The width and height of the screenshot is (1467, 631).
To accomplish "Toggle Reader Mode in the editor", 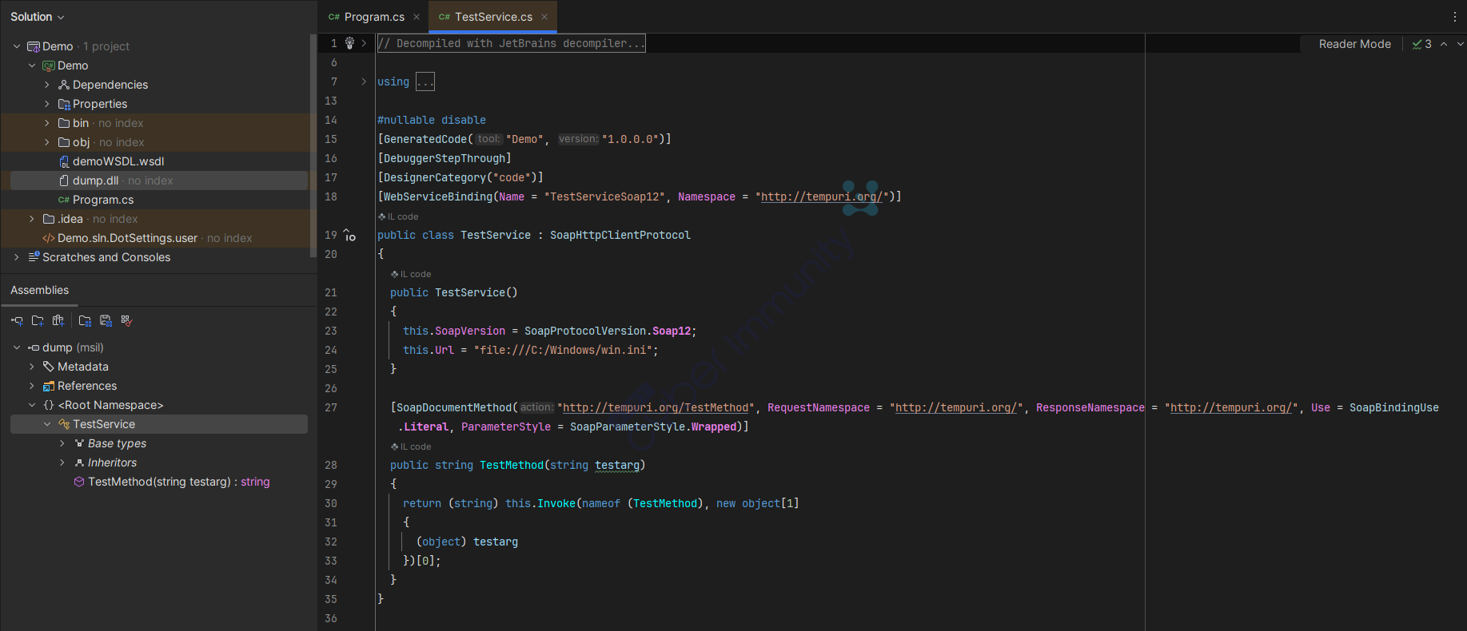I will [x=1354, y=44].
